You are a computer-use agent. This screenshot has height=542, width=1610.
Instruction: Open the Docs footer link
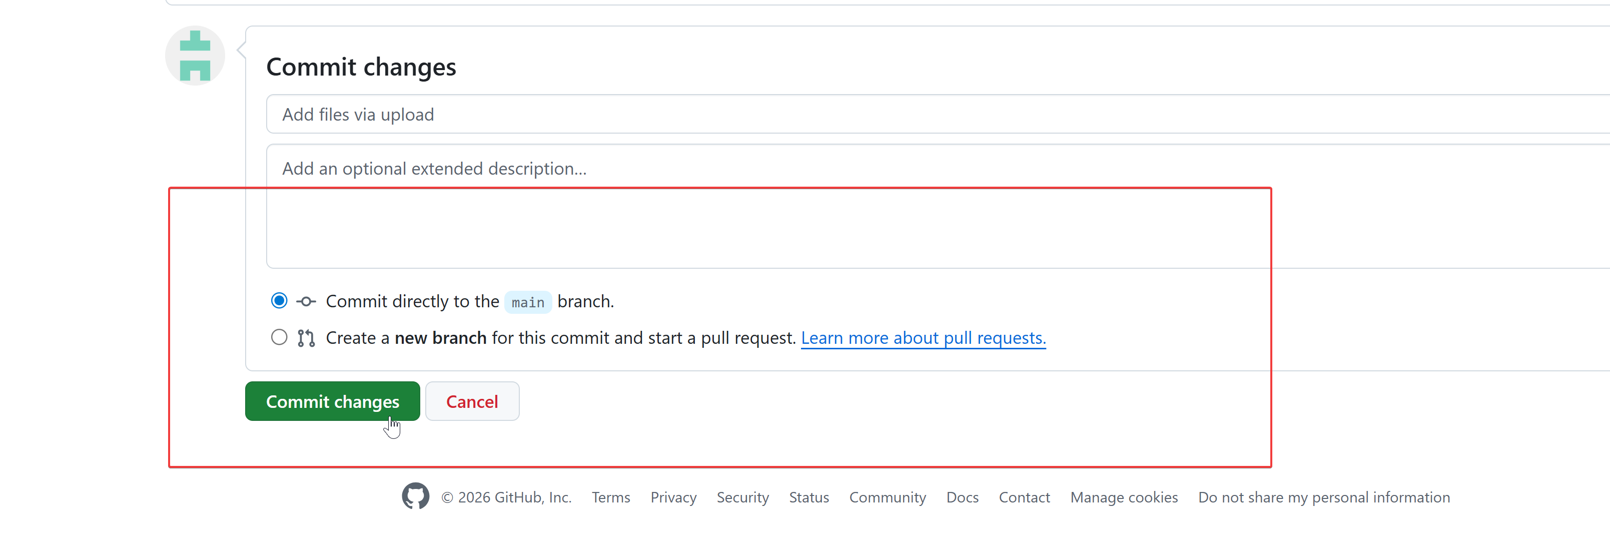click(962, 497)
